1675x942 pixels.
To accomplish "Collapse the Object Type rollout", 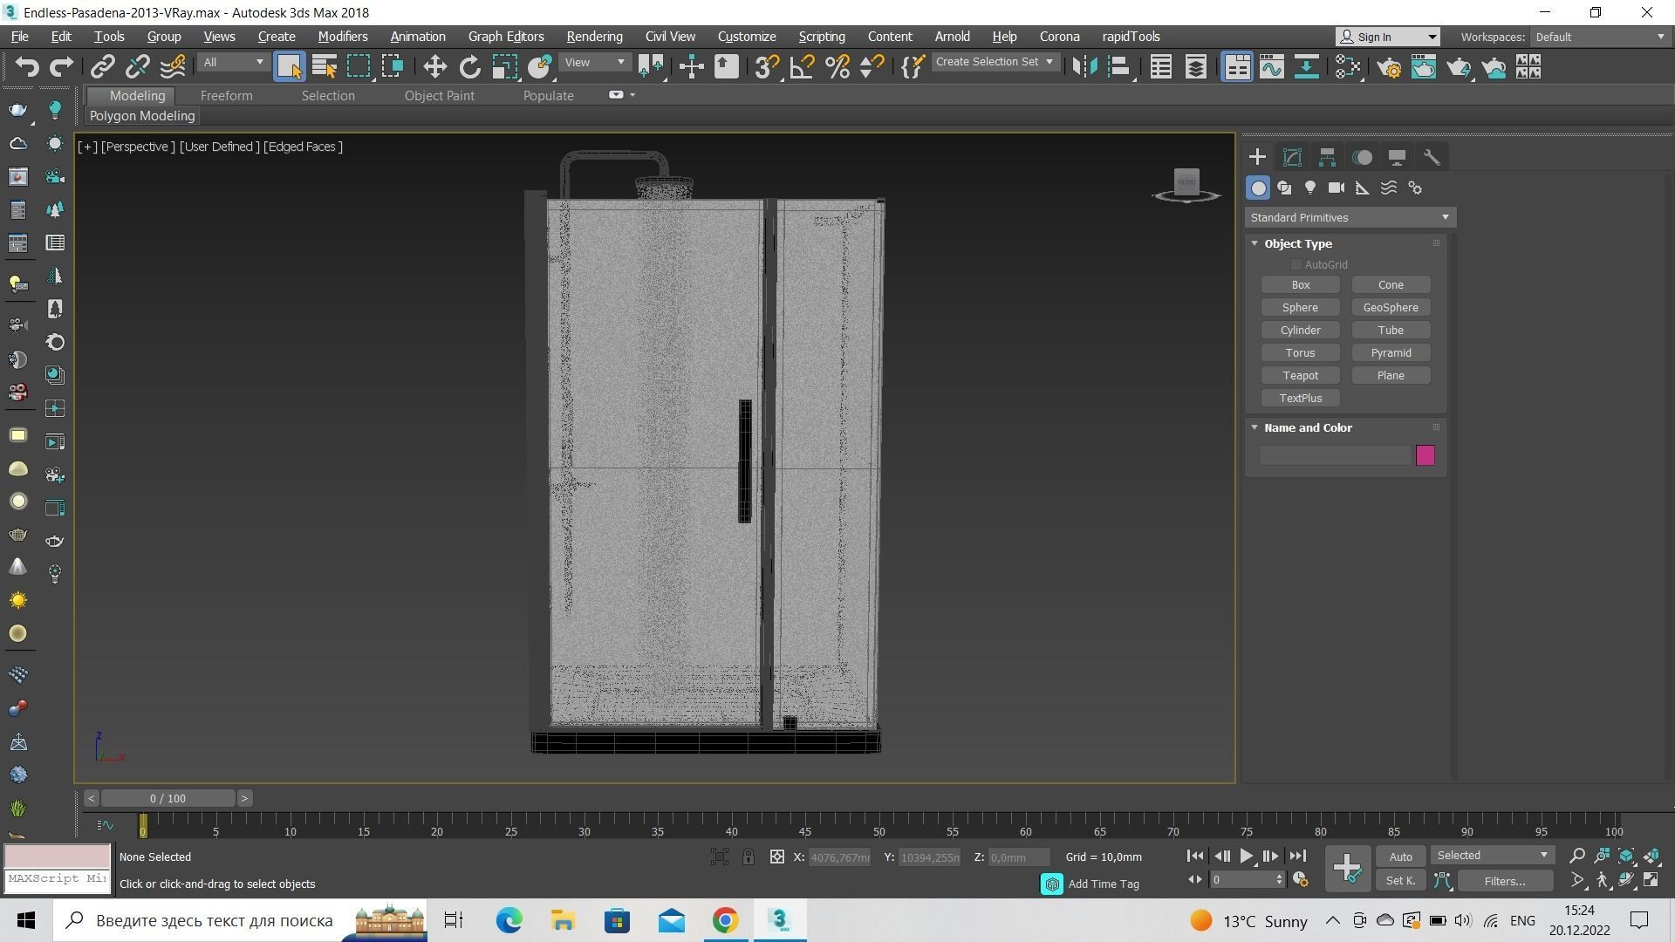I will [1255, 244].
